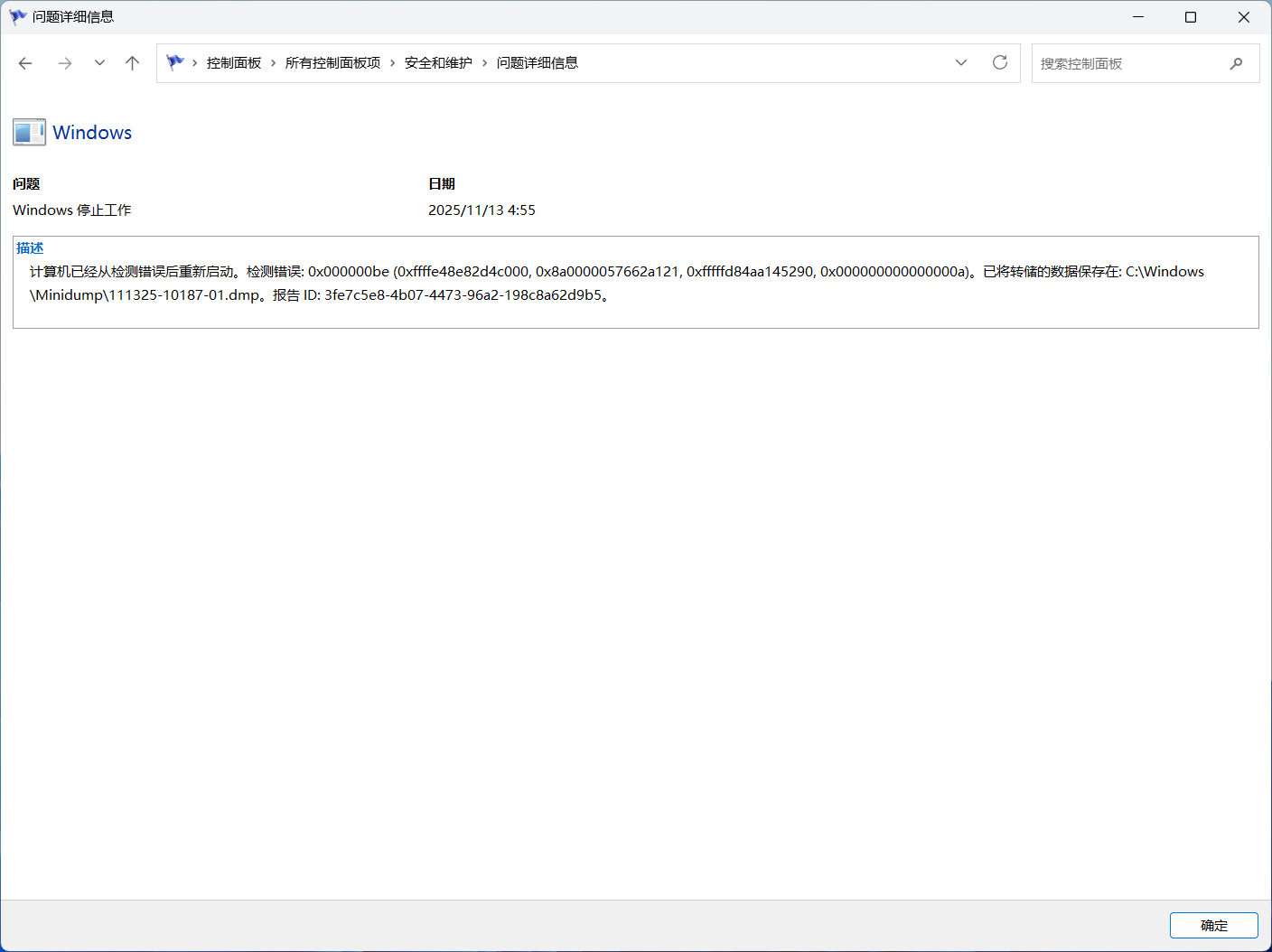Click the 日期 column label
This screenshot has width=1272, height=952.
pyautogui.click(x=442, y=184)
